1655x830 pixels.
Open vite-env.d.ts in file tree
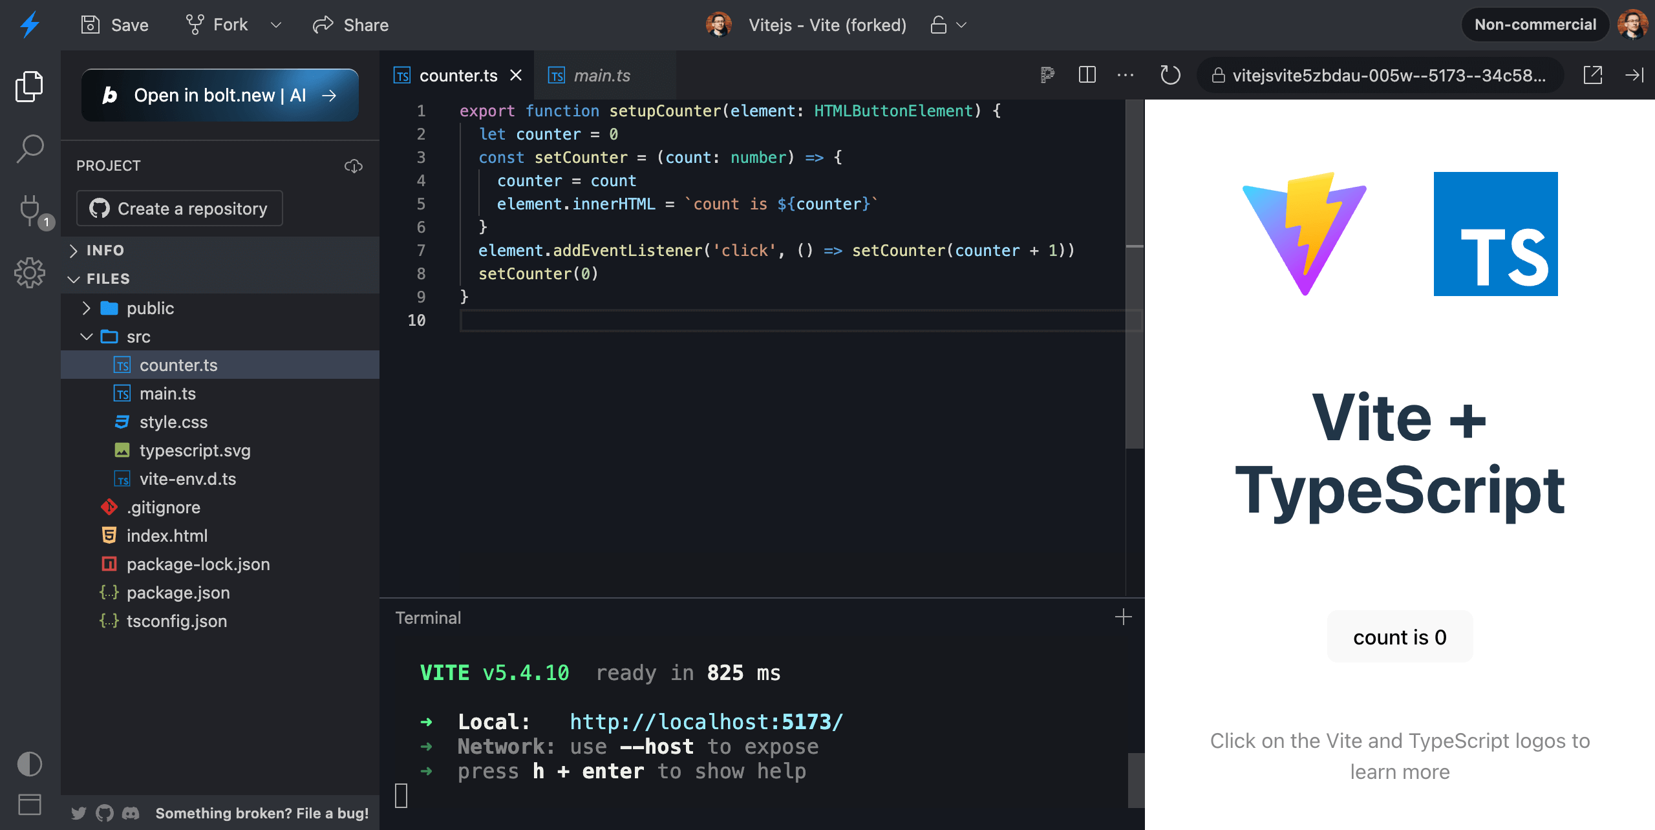pyautogui.click(x=220, y=478)
